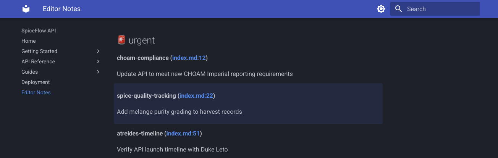Follow the index.md:12 source link
The image size is (498, 158).
[189, 58]
